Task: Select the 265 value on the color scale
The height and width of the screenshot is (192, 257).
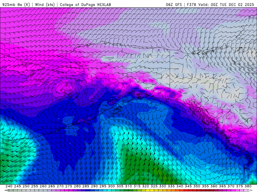Action: coord(51,186)
